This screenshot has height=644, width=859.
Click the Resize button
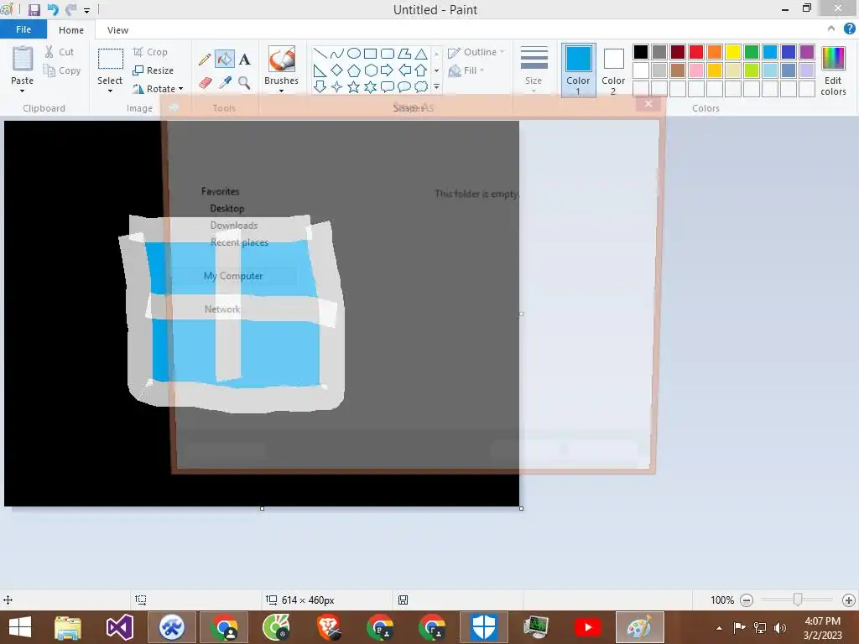154,70
